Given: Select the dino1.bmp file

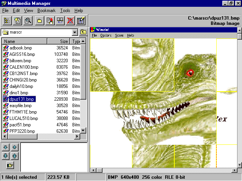Looking at the screenshot, I should 19,93.
